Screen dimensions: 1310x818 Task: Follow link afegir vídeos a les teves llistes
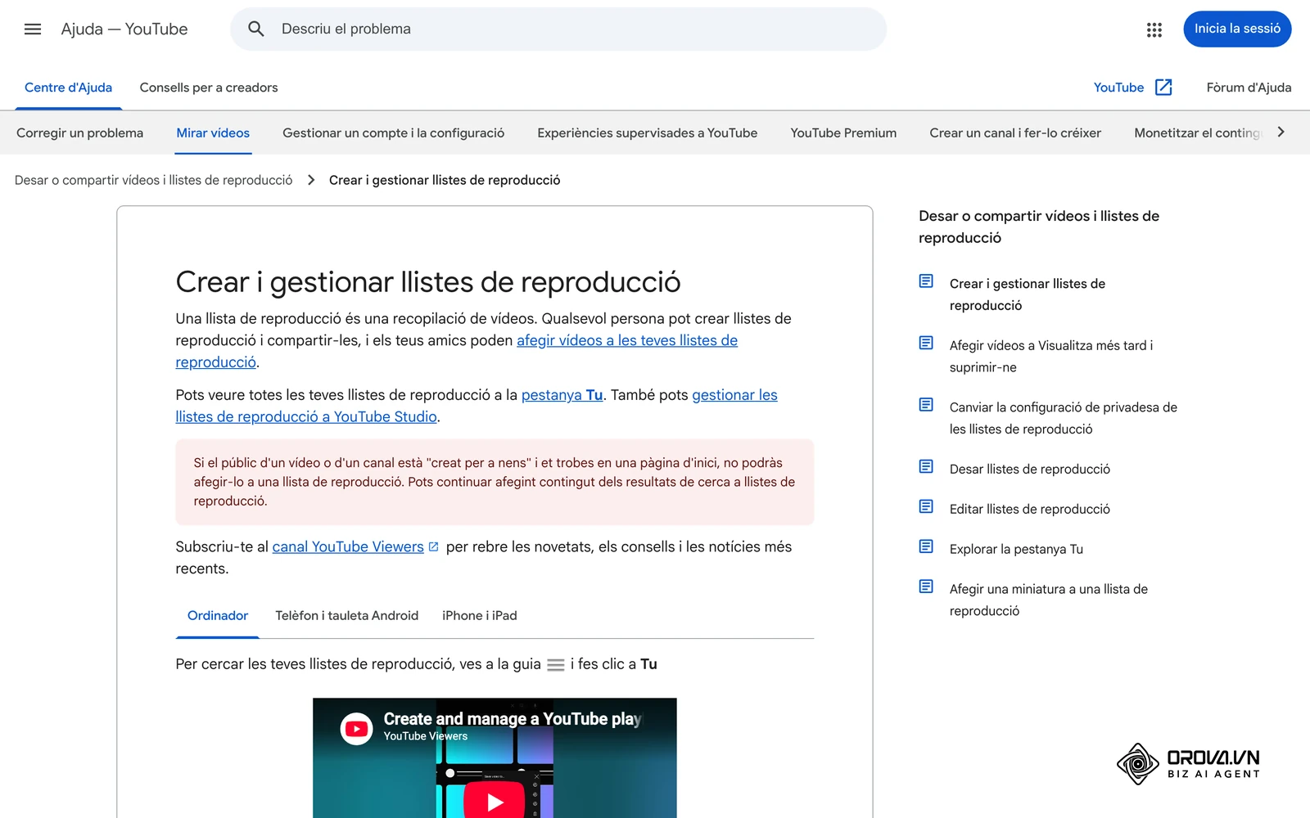pos(627,340)
